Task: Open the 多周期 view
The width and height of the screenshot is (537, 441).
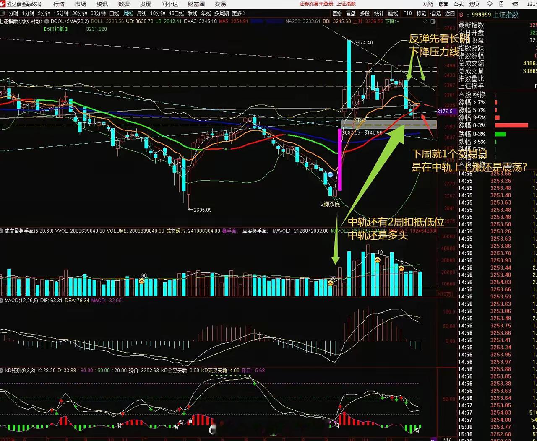Action: point(222,13)
